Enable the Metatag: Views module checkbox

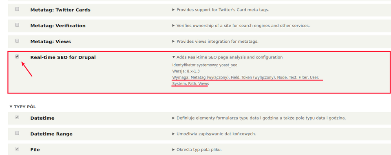click(x=17, y=41)
